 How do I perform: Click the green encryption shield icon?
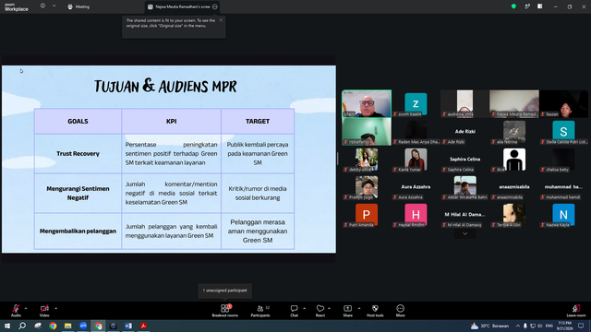(513, 6)
